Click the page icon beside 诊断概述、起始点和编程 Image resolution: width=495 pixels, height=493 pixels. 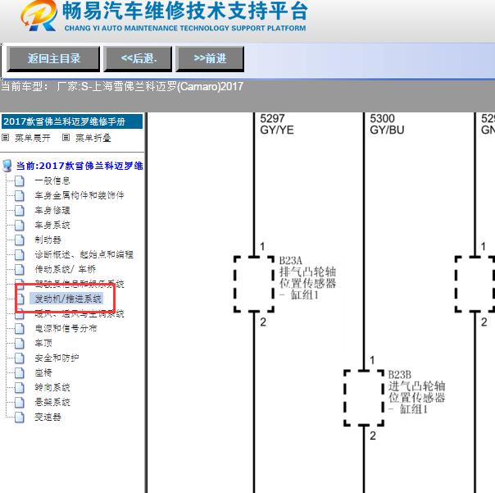[20, 255]
